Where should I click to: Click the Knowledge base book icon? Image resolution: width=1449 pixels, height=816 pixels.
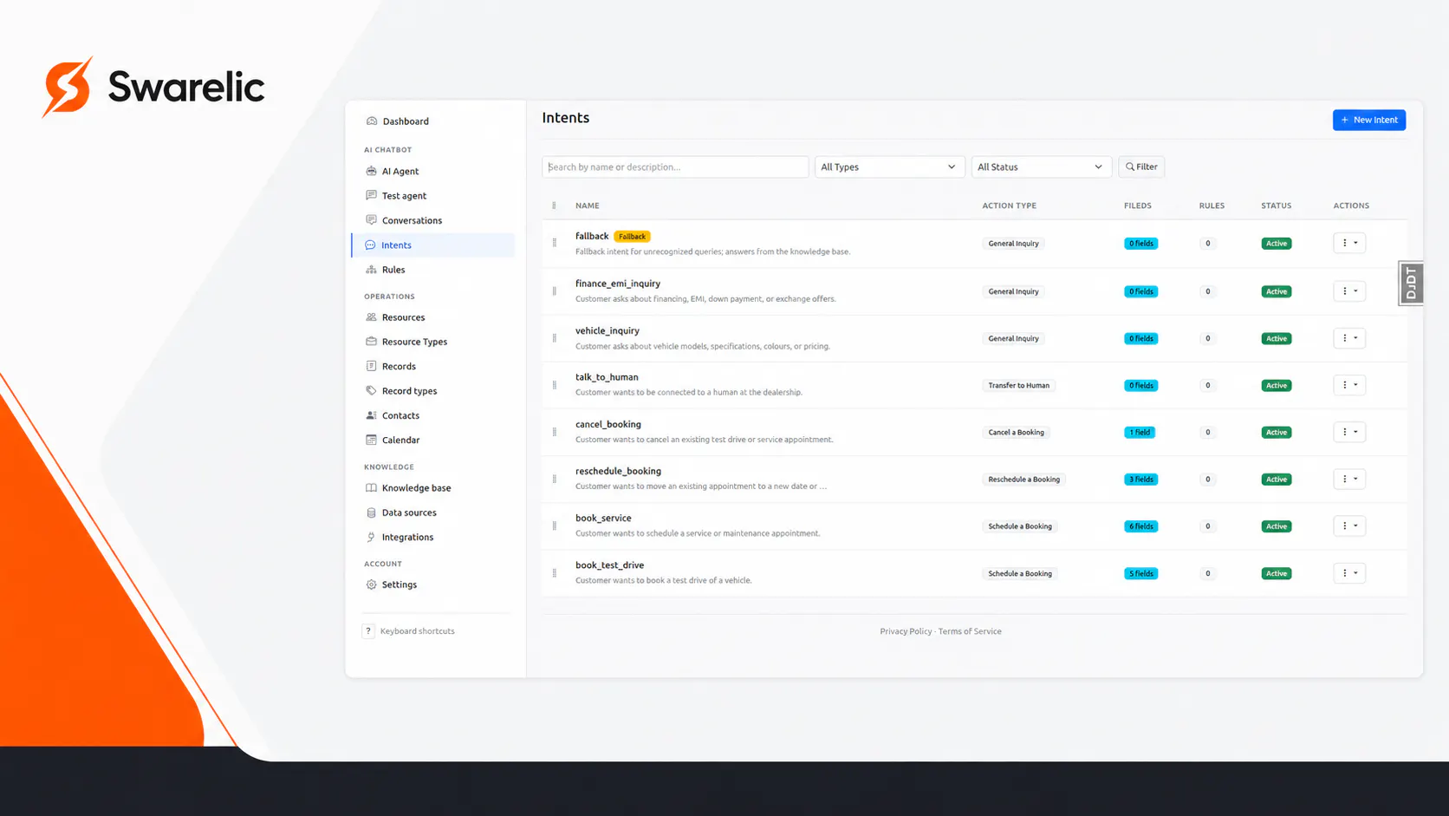pyautogui.click(x=371, y=488)
